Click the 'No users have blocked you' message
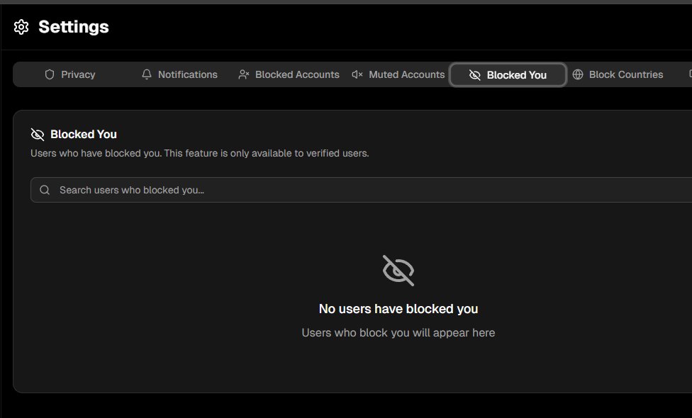The height and width of the screenshot is (418, 692). pyautogui.click(x=398, y=309)
